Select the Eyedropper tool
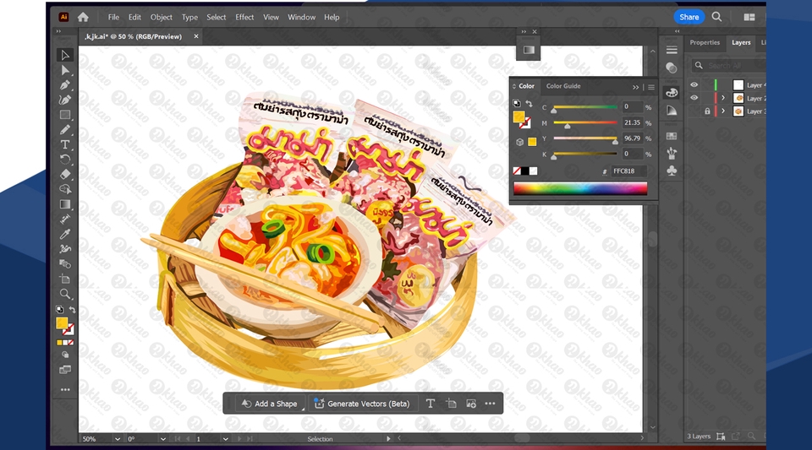 point(65,234)
